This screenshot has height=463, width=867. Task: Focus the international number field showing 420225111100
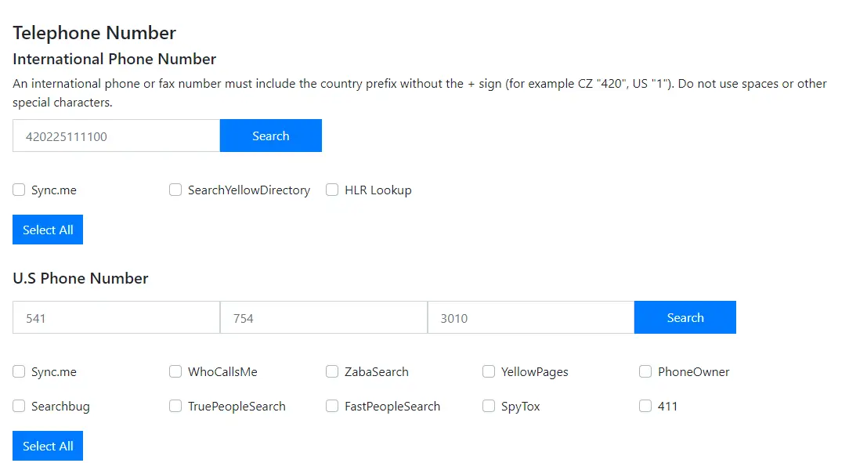point(116,136)
